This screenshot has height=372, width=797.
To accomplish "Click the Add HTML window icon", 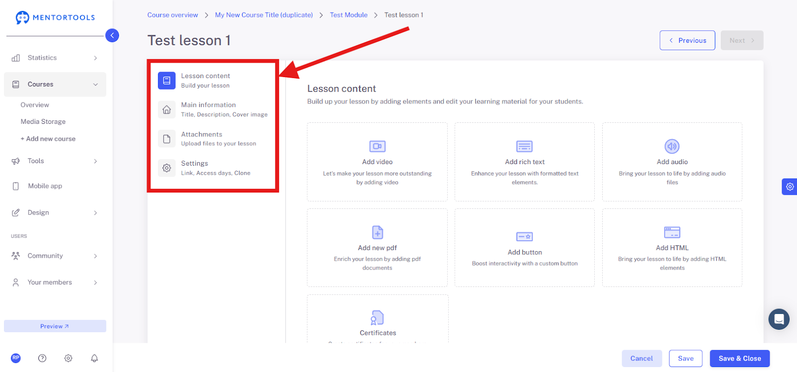I will (x=672, y=232).
